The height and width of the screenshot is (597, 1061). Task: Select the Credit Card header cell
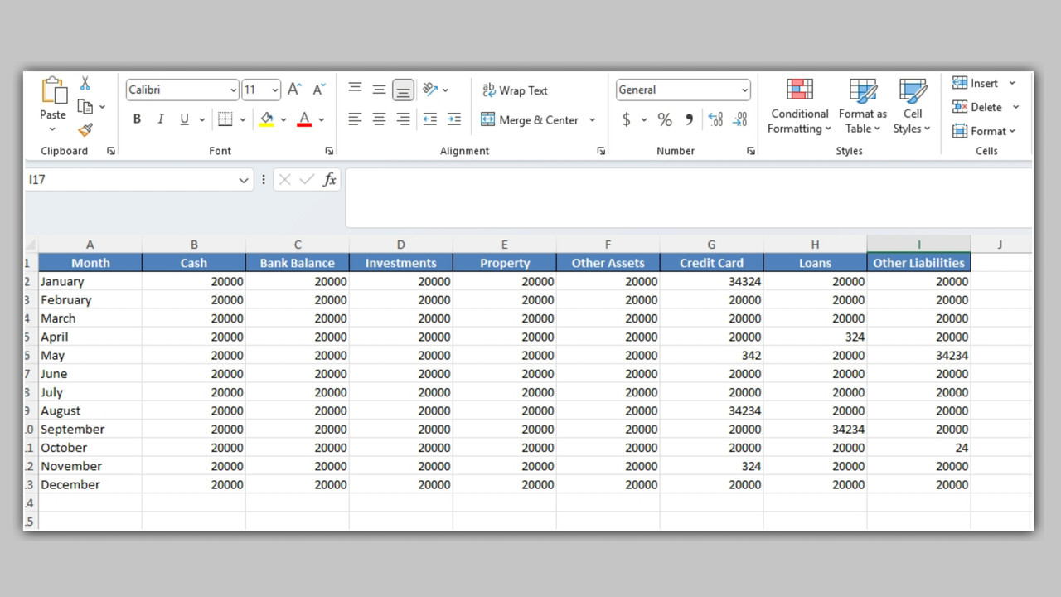711,263
